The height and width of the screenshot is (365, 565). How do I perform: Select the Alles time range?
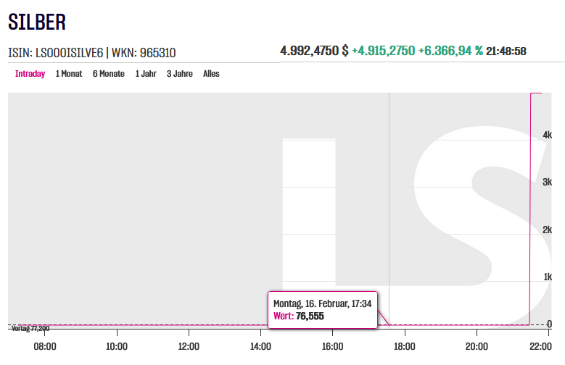pyautogui.click(x=211, y=74)
